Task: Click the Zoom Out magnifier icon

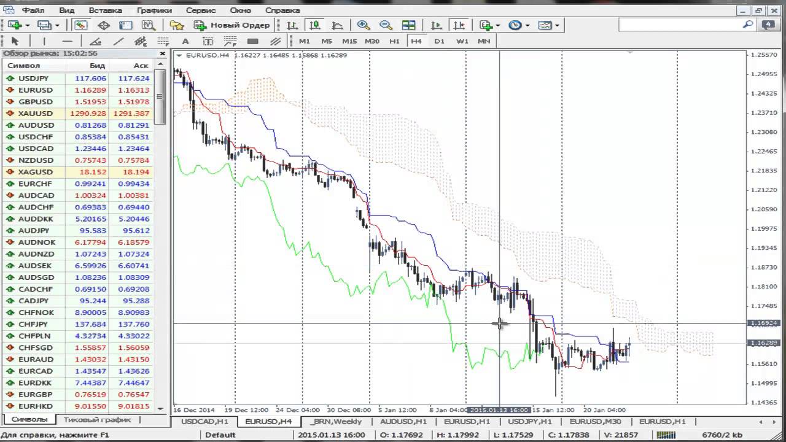Action: tap(386, 25)
